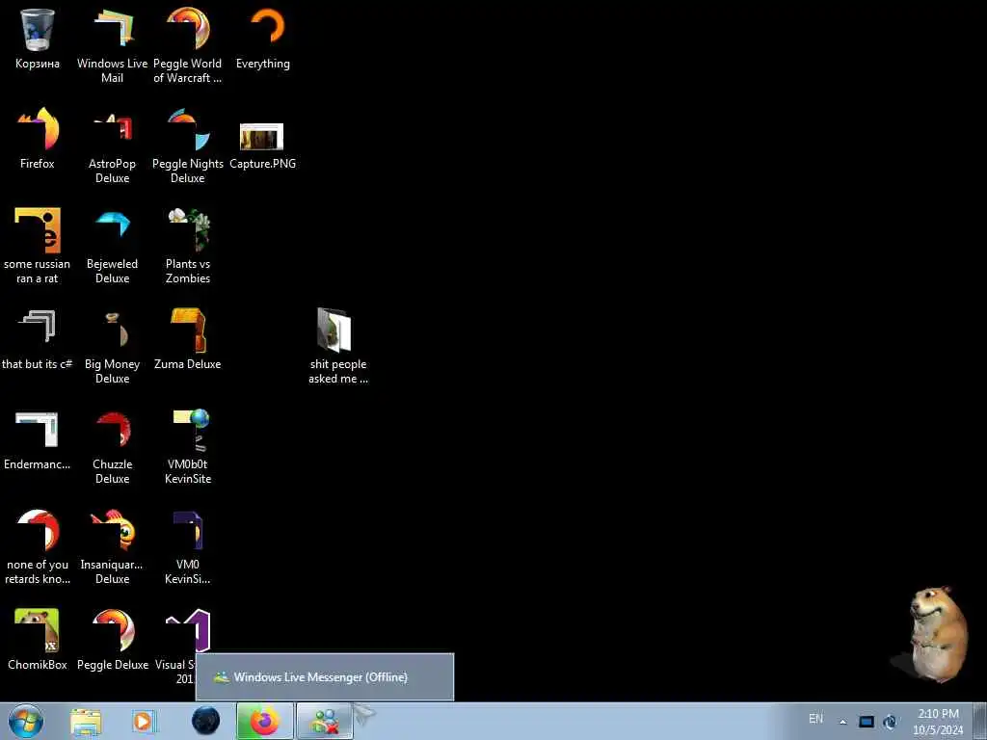Select the VM0b0t KevinSite shortcut
Image resolution: width=987 pixels, height=740 pixels.
[188, 446]
